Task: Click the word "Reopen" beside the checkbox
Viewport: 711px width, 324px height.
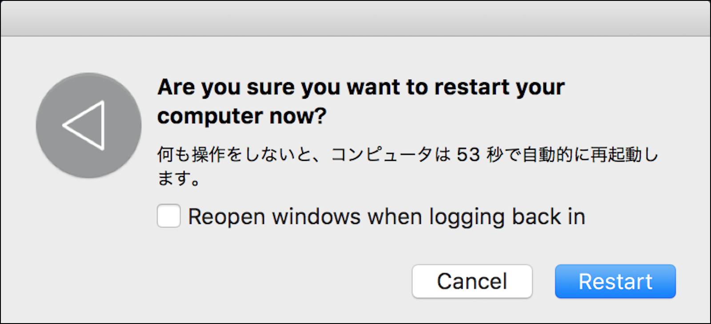Action: pyautogui.click(x=226, y=217)
